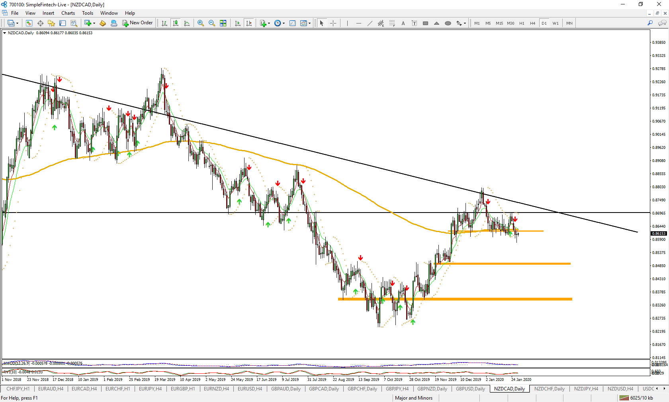Select the crosshair tool
Image resolution: width=669 pixels, height=402 pixels.
[x=333, y=23]
